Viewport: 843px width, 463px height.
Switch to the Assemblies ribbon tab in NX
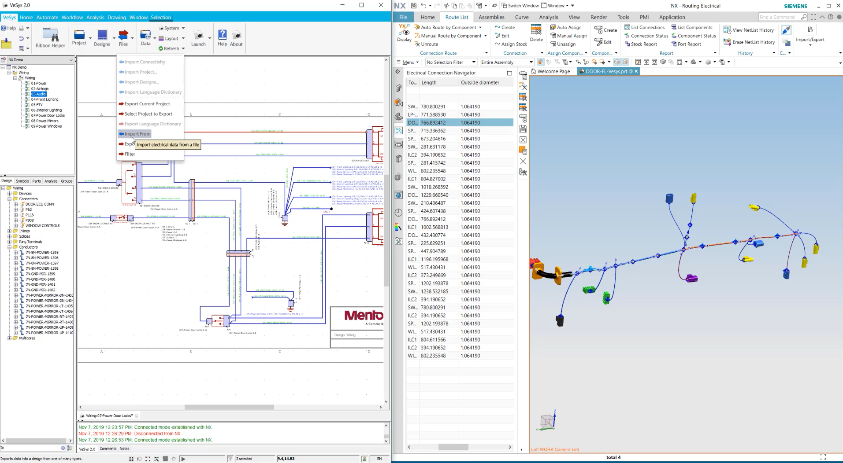491,17
